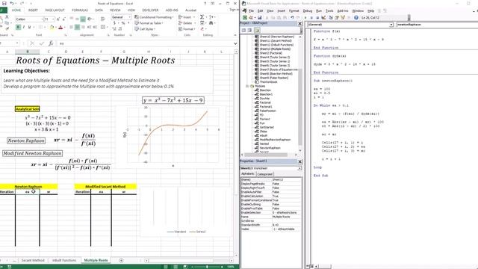478x269 pixels.
Task: Click the Properties Window icon in VBA toolbar
Action: [337, 18]
